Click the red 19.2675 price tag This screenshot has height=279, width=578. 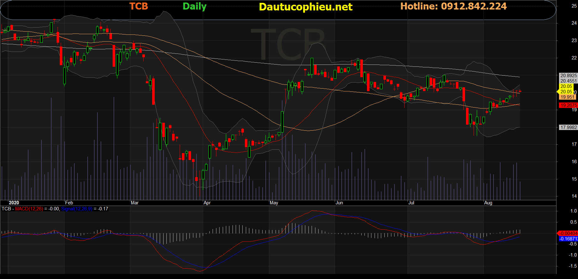point(569,105)
